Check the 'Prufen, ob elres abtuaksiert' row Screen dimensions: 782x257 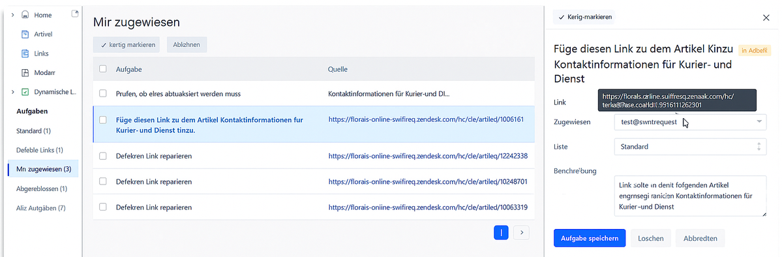pyautogui.click(x=103, y=93)
